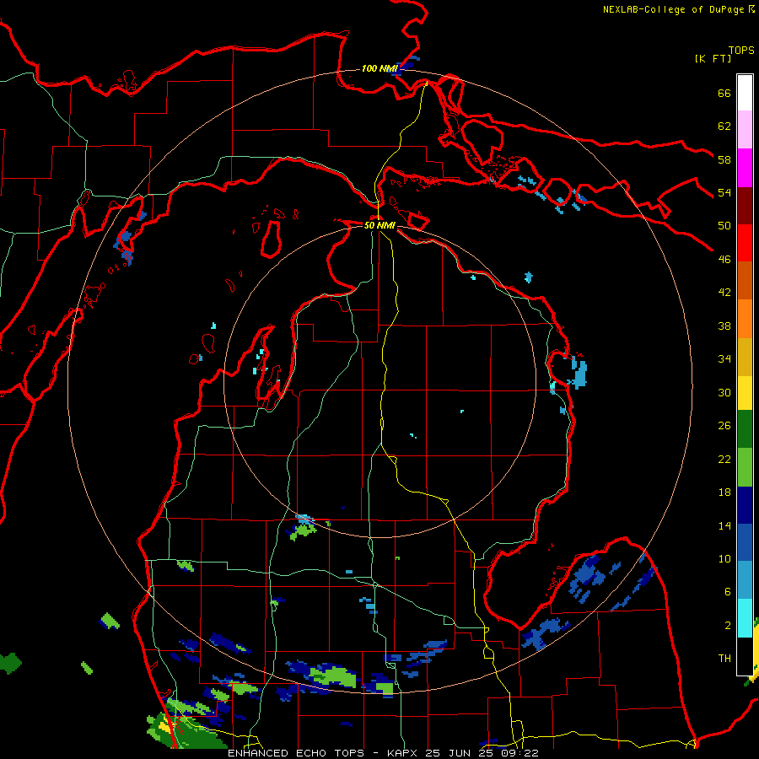This screenshot has width=759, height=759.
Task: Pick the black TH legend swatch
Action: click(745, 655)
